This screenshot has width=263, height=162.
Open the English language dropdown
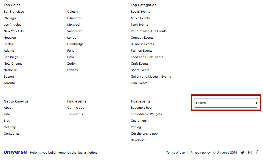coord(226,103)
